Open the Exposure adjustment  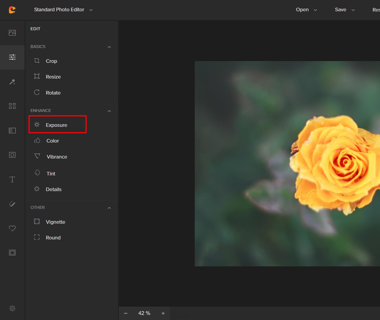point(57,124)
